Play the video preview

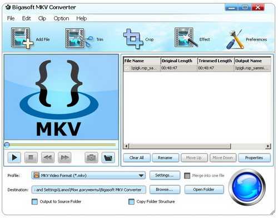(x=14, y=158)
